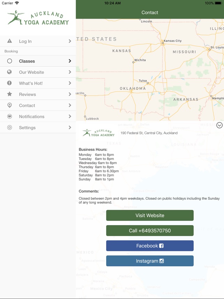Open Settings using its right chevron
Screen dimensions: 224x299
click(70, 128)
